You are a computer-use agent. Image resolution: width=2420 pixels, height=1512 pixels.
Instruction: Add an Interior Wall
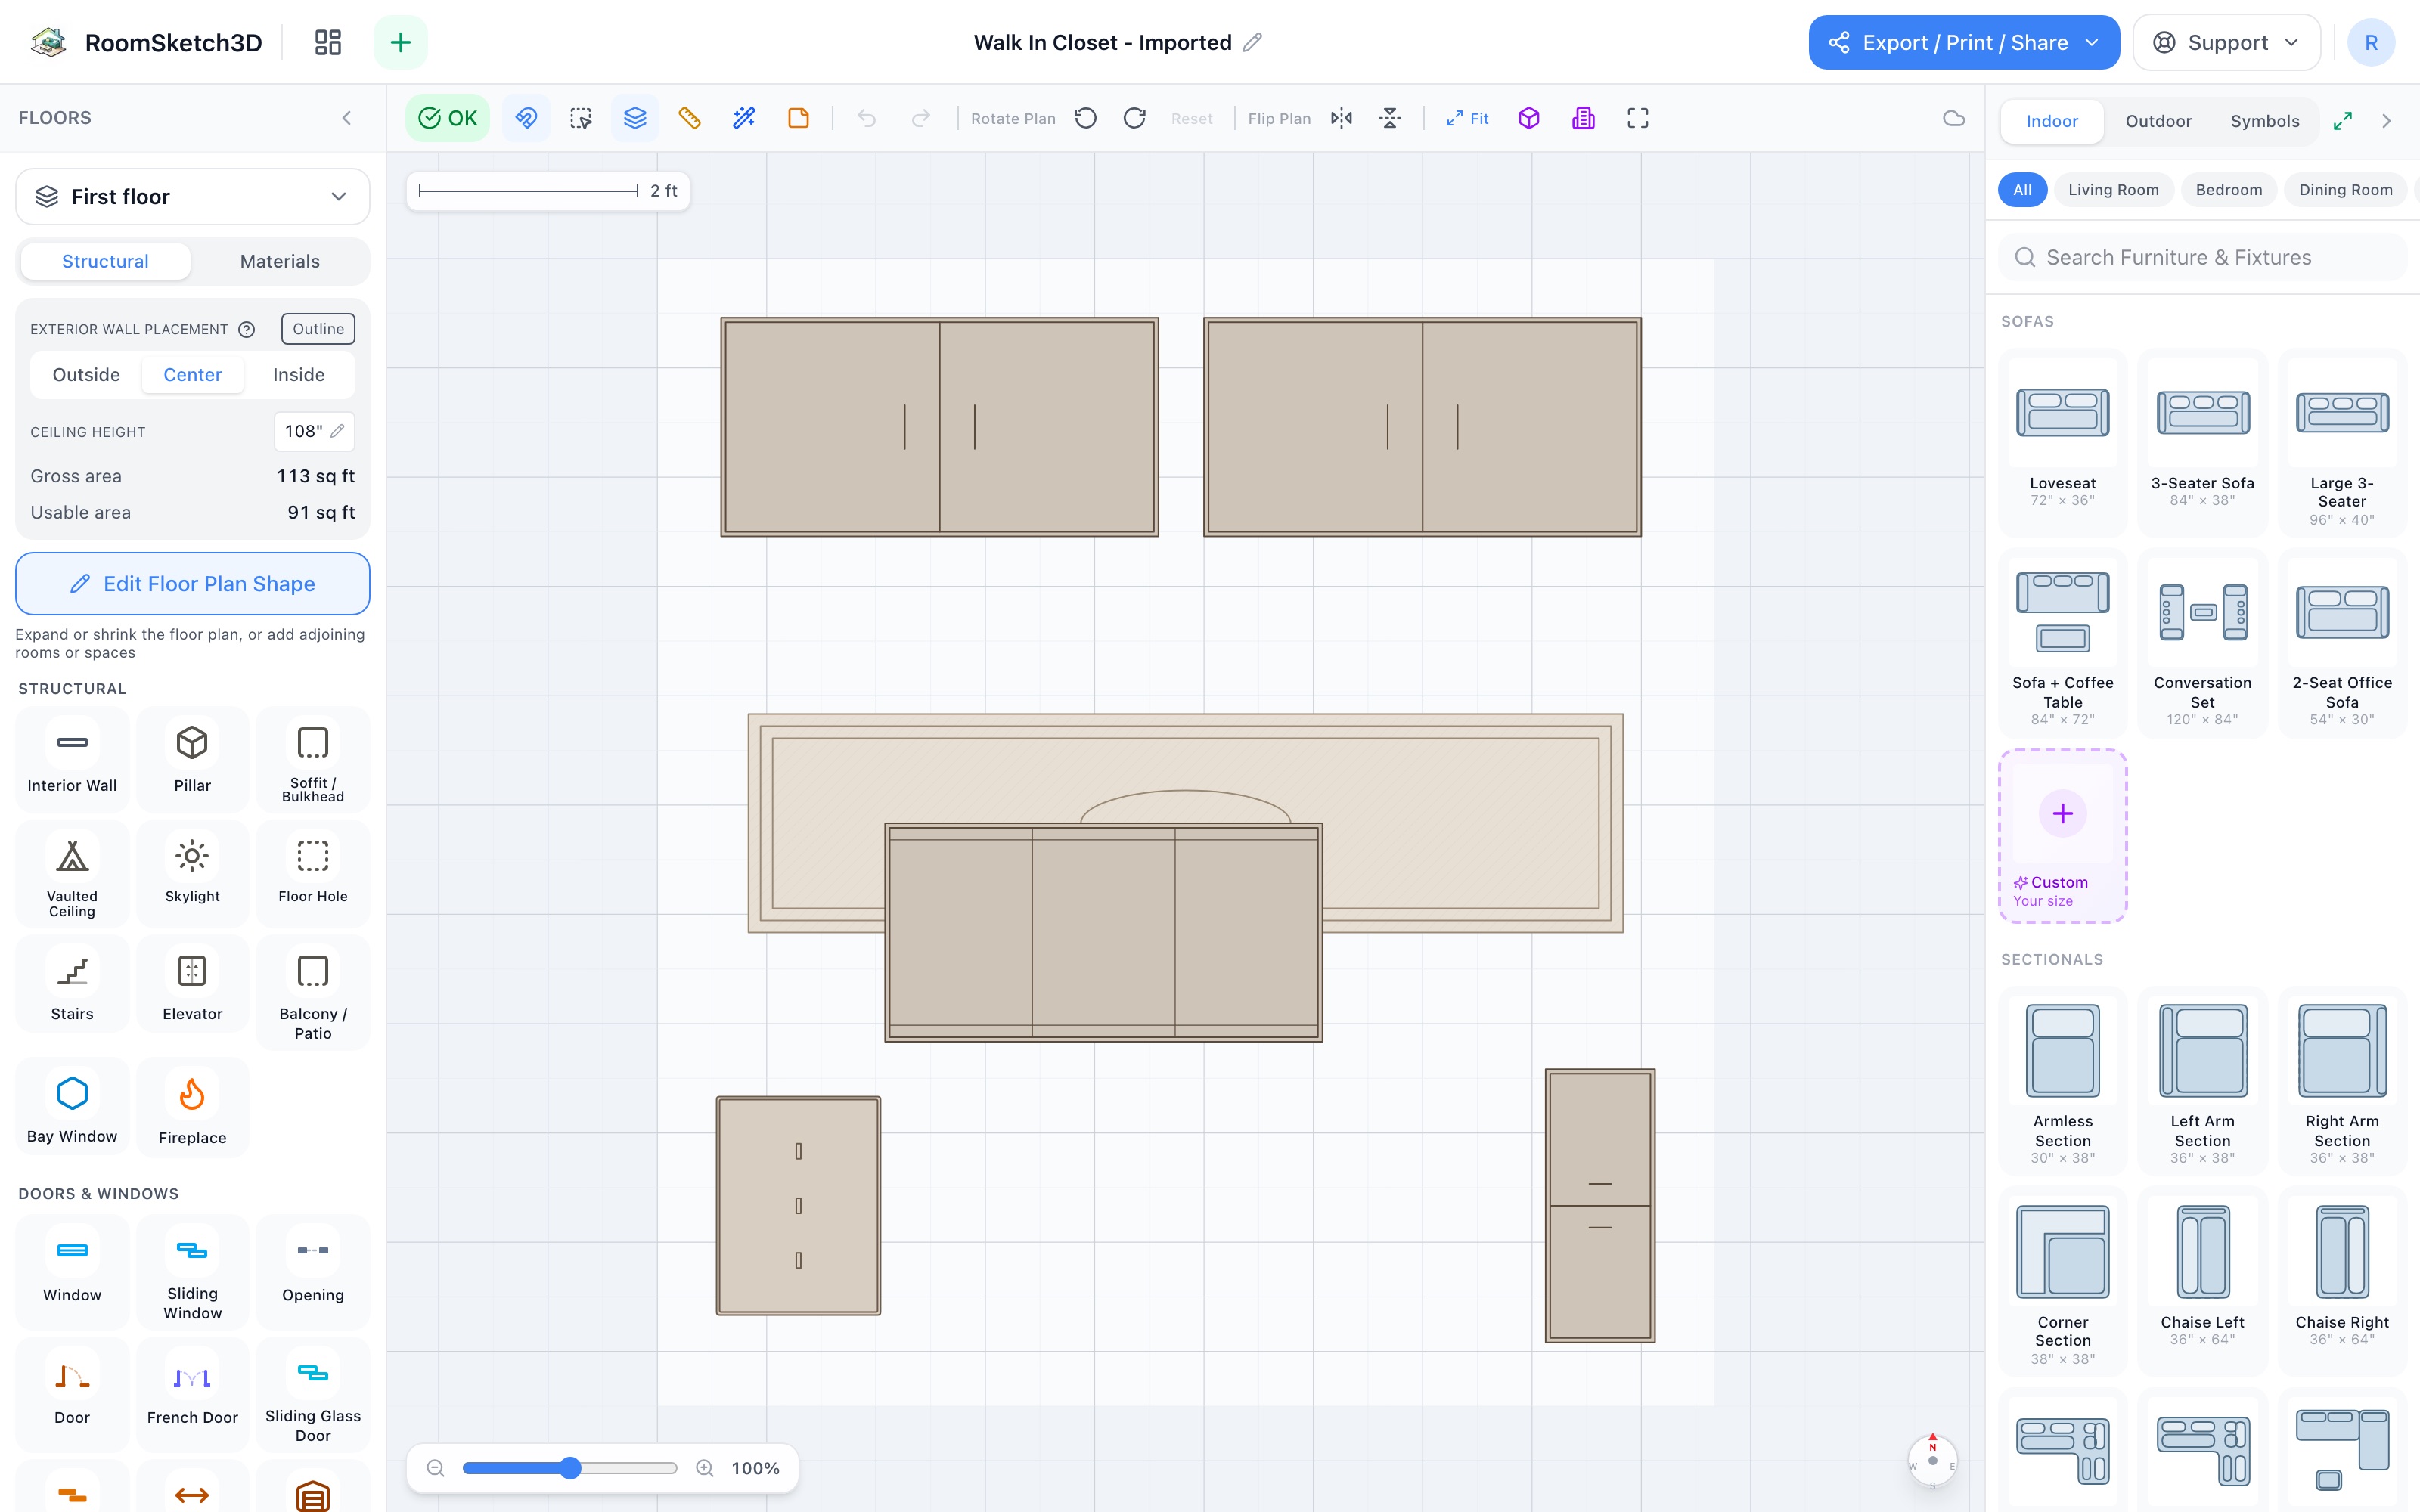pos(72,759)
